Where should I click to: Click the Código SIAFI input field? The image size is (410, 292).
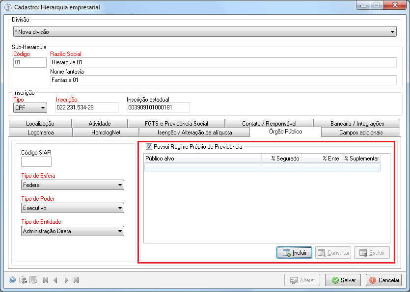pos(36,162)
